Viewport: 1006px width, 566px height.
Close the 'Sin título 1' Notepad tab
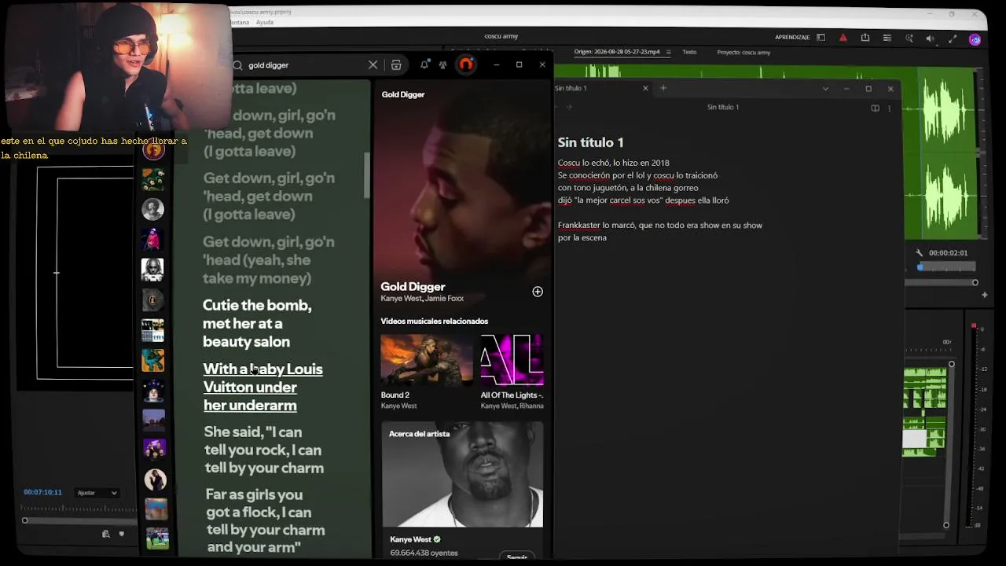click(x=645, y=88)
